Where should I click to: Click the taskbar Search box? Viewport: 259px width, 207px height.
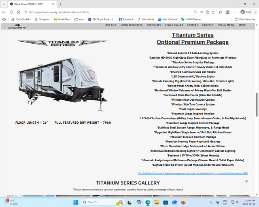pos(102,202)
